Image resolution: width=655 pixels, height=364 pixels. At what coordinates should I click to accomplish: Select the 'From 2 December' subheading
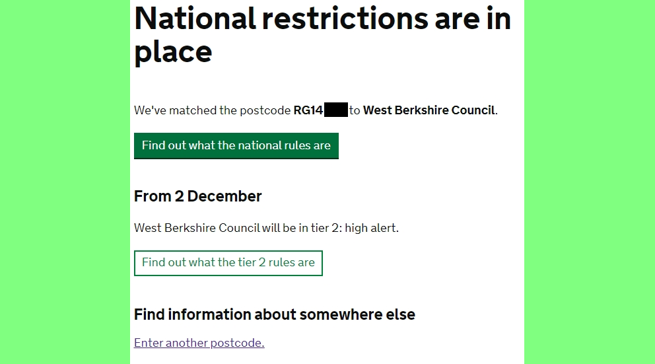pyautogui.click(x=197, y=196)
